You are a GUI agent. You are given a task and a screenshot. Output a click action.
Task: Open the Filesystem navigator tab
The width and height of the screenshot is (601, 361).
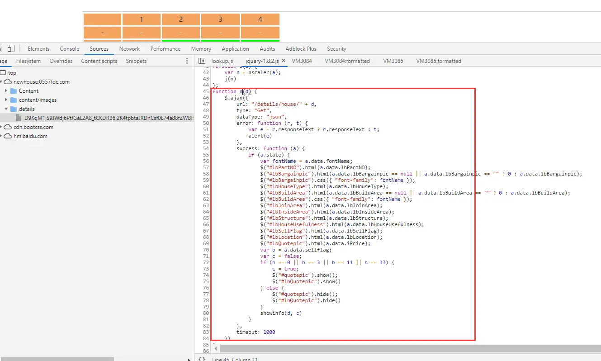coord(28,61)
